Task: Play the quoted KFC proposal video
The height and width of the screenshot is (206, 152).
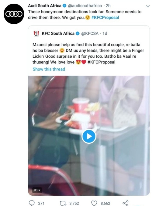Action: tap(89, 136)
